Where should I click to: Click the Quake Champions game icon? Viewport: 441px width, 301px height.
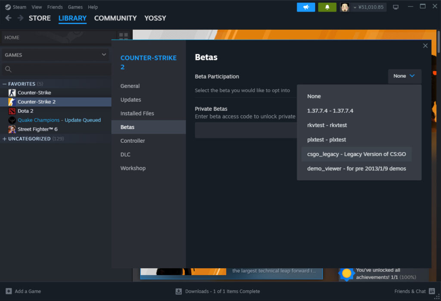pos(12,120)
